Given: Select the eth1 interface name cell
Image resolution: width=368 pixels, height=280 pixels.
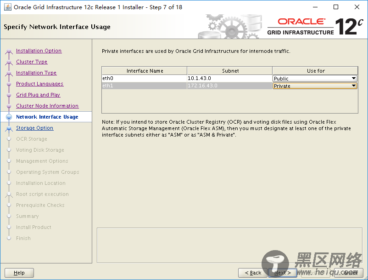Looking at the screenshot, I should [145, 86].
